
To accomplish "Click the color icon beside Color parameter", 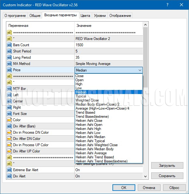I will click(9, 120).
